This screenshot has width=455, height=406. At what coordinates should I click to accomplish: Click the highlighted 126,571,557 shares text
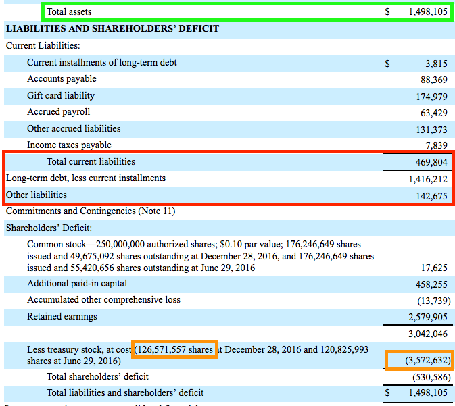pos(174,350)
